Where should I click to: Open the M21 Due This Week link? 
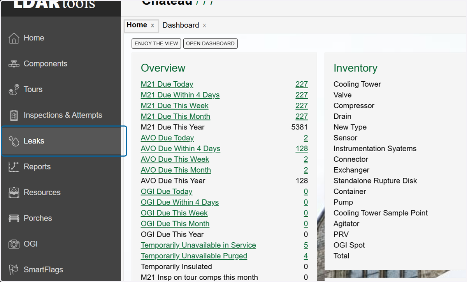coord(175,106)
